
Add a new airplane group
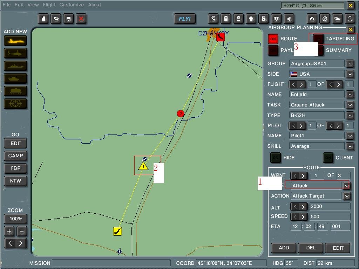coord(15,41)
